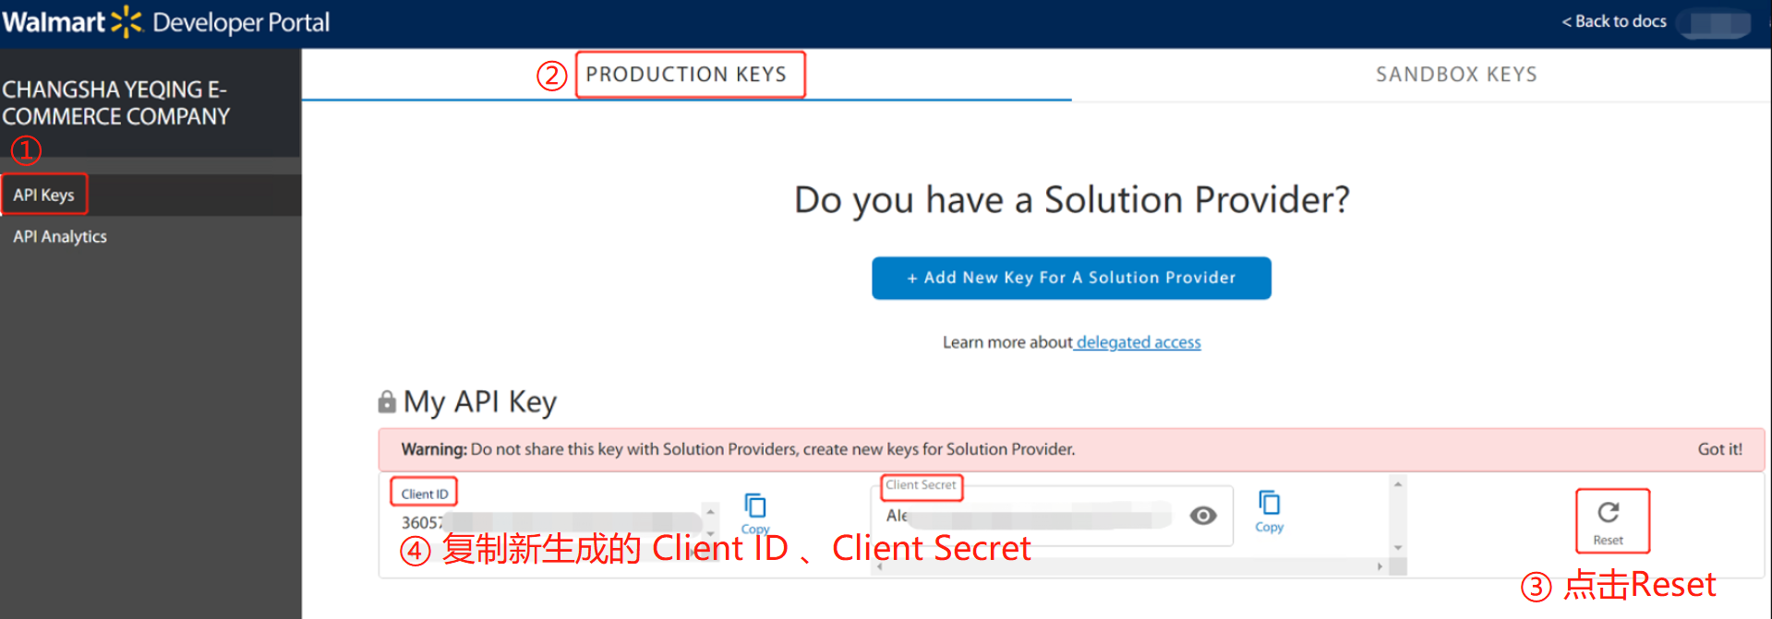Click the Reset key icon
The width and height of the screenshot is (1772, 619).
1609,514
